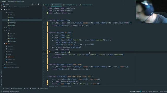Click the lightbulb intention icon on line 22
The height and width of the screenshot is (93, 167).
point(50,52)
